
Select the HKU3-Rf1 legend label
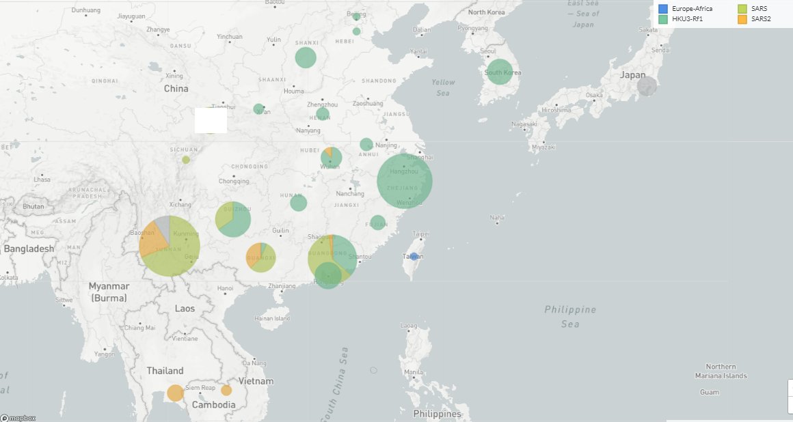687,19
